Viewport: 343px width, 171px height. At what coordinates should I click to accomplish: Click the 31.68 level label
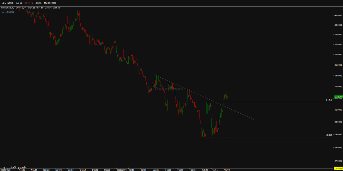329,100
